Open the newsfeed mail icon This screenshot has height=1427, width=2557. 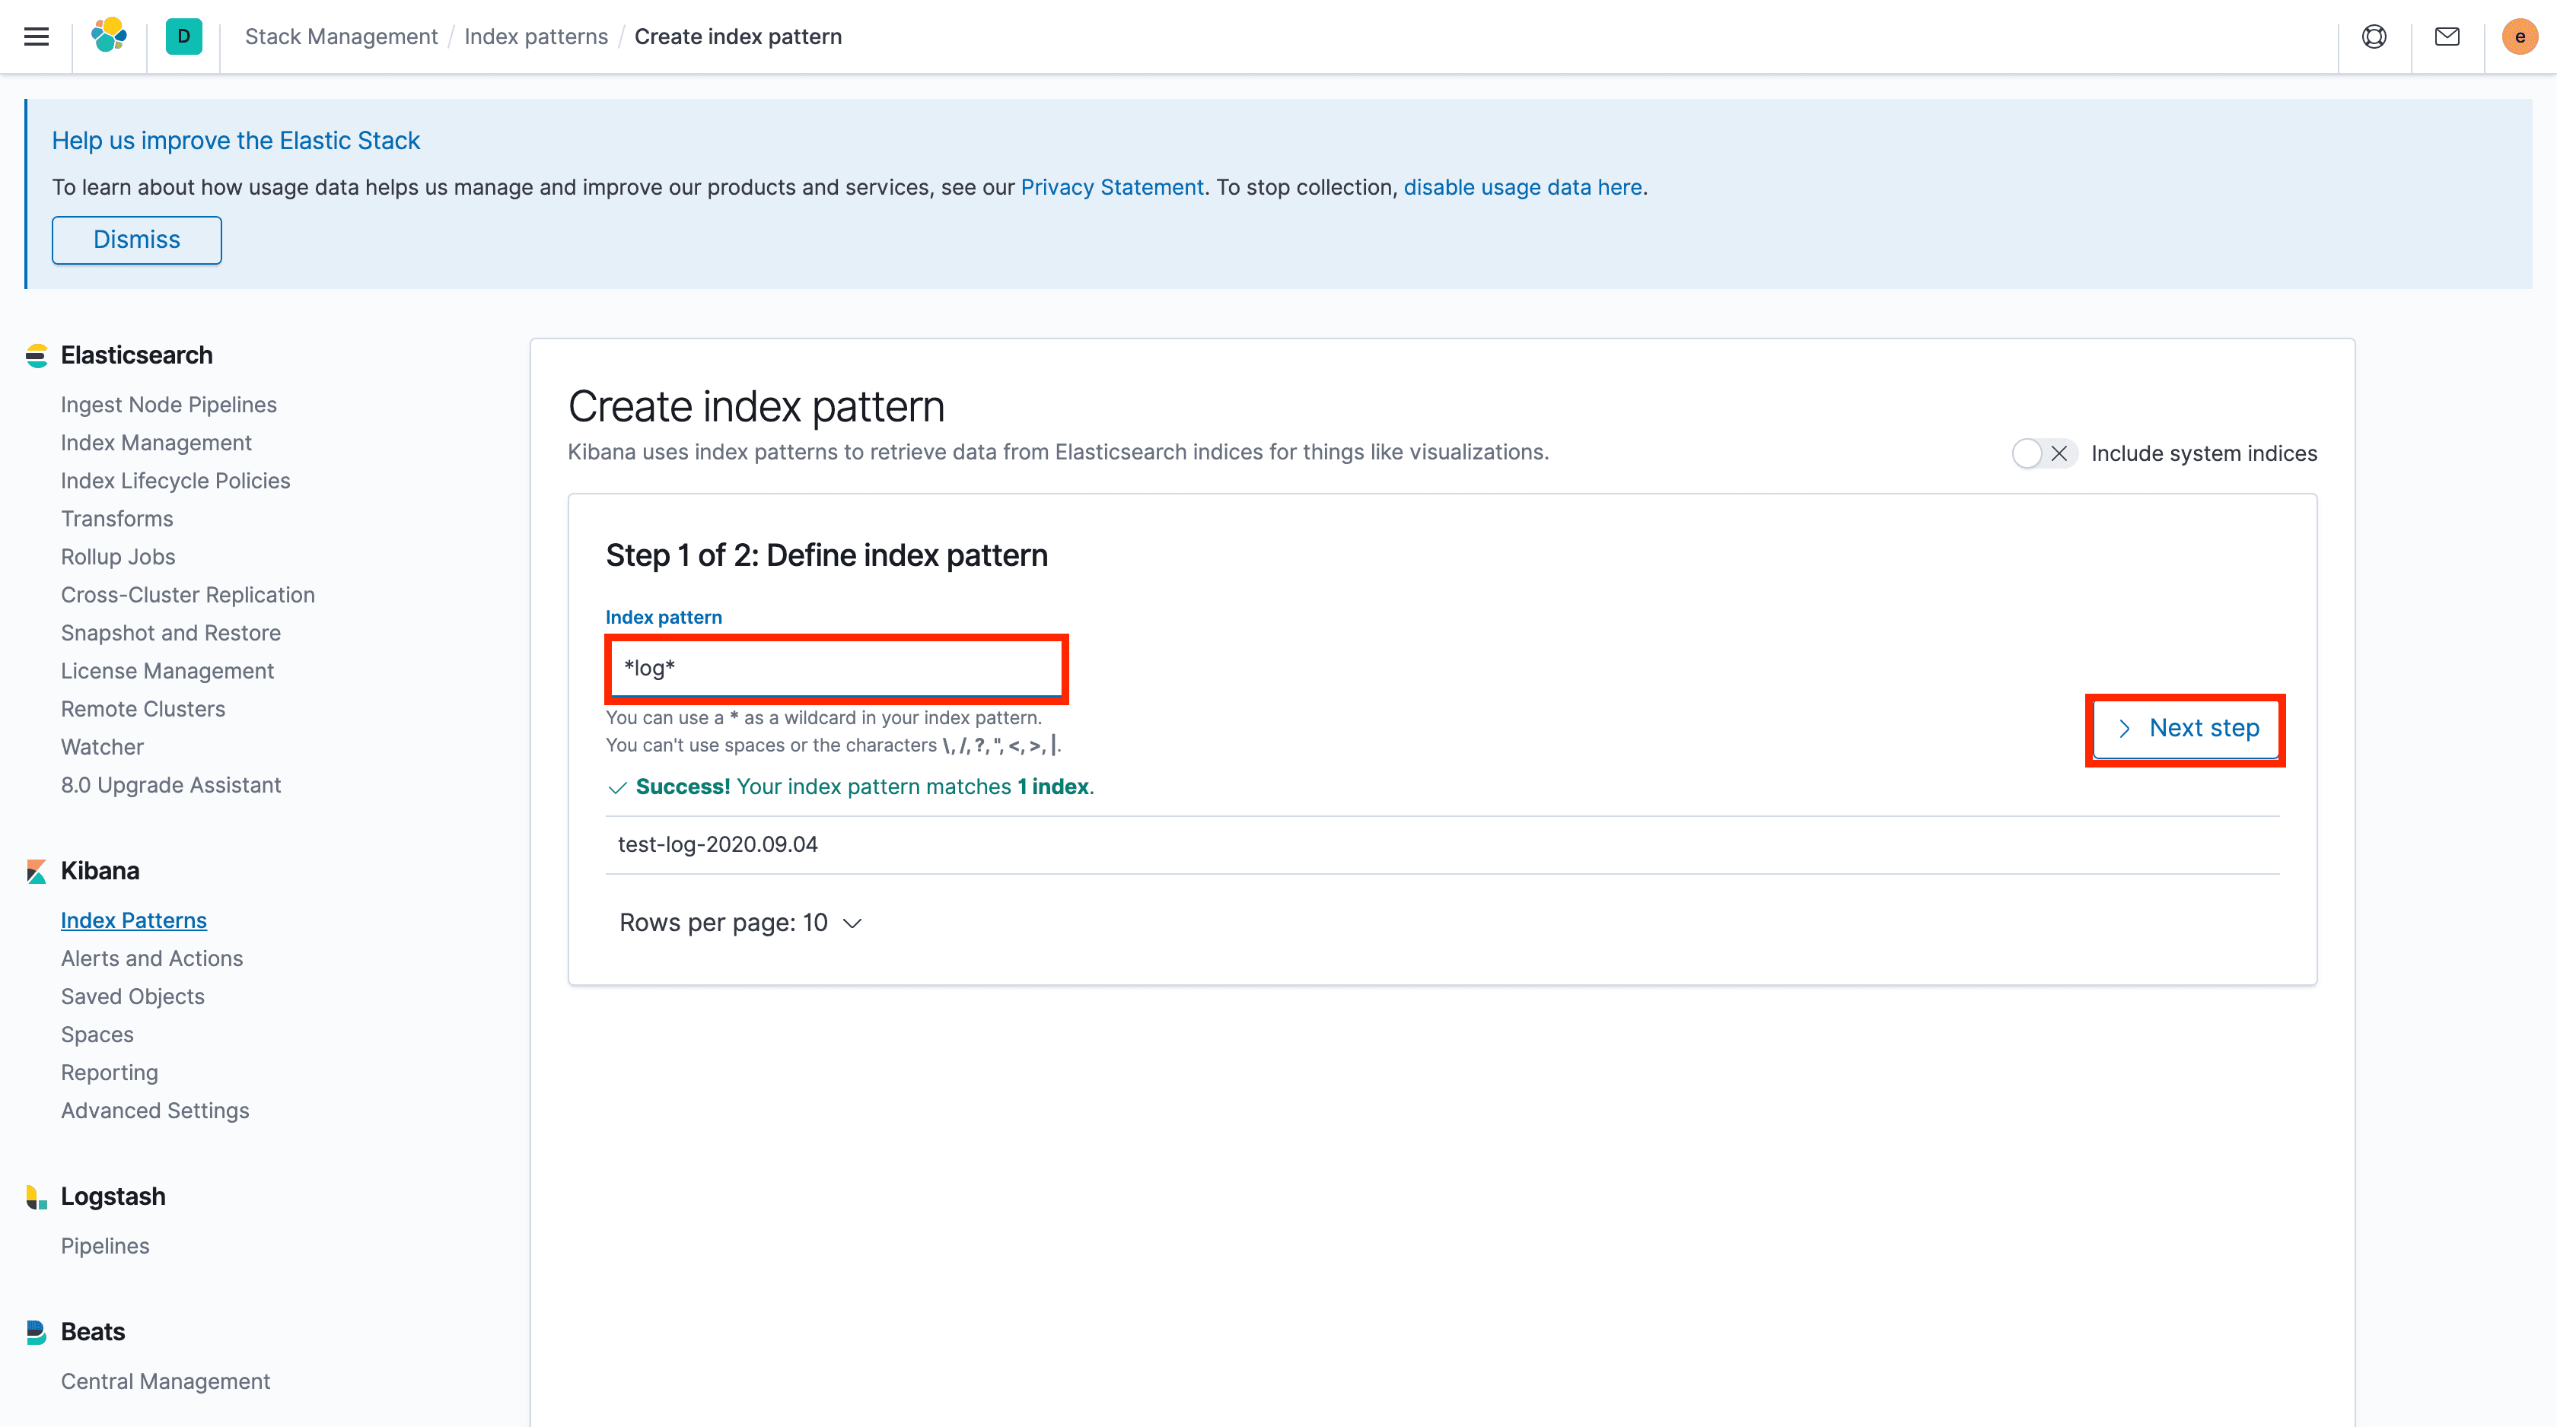pos(2447,37)
